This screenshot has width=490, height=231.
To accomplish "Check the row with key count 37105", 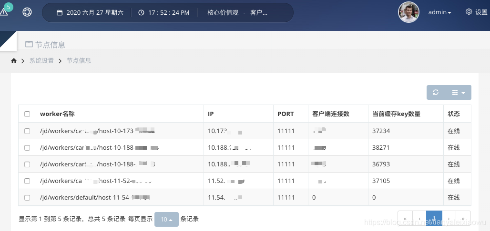I will 27,181.
